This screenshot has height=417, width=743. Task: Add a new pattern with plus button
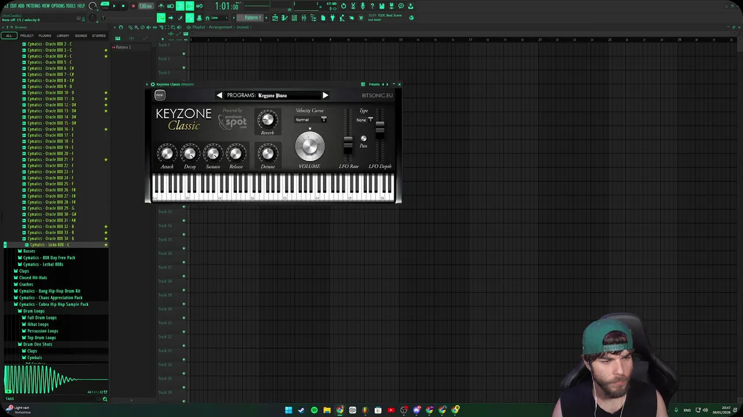point(266,17)
